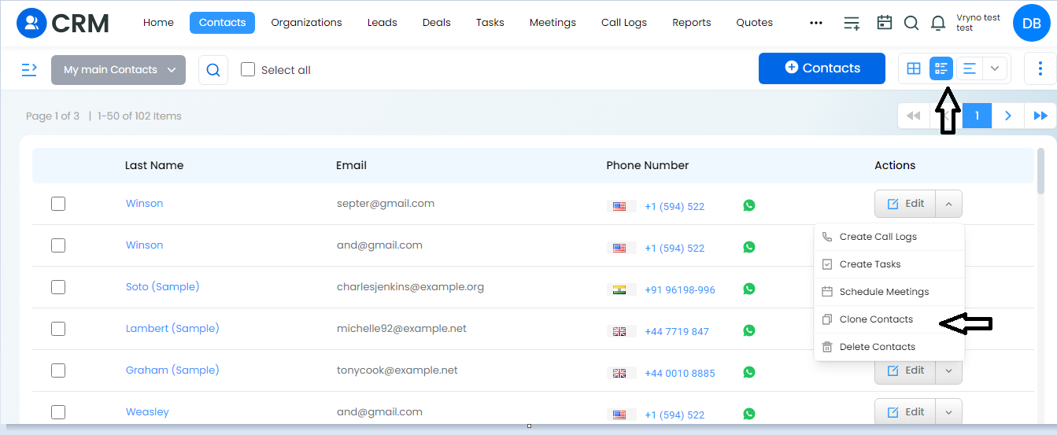Screen dimensions: 1057x435
Task: Call the +91 96198-996 phone number
Action: pos(680,290)
